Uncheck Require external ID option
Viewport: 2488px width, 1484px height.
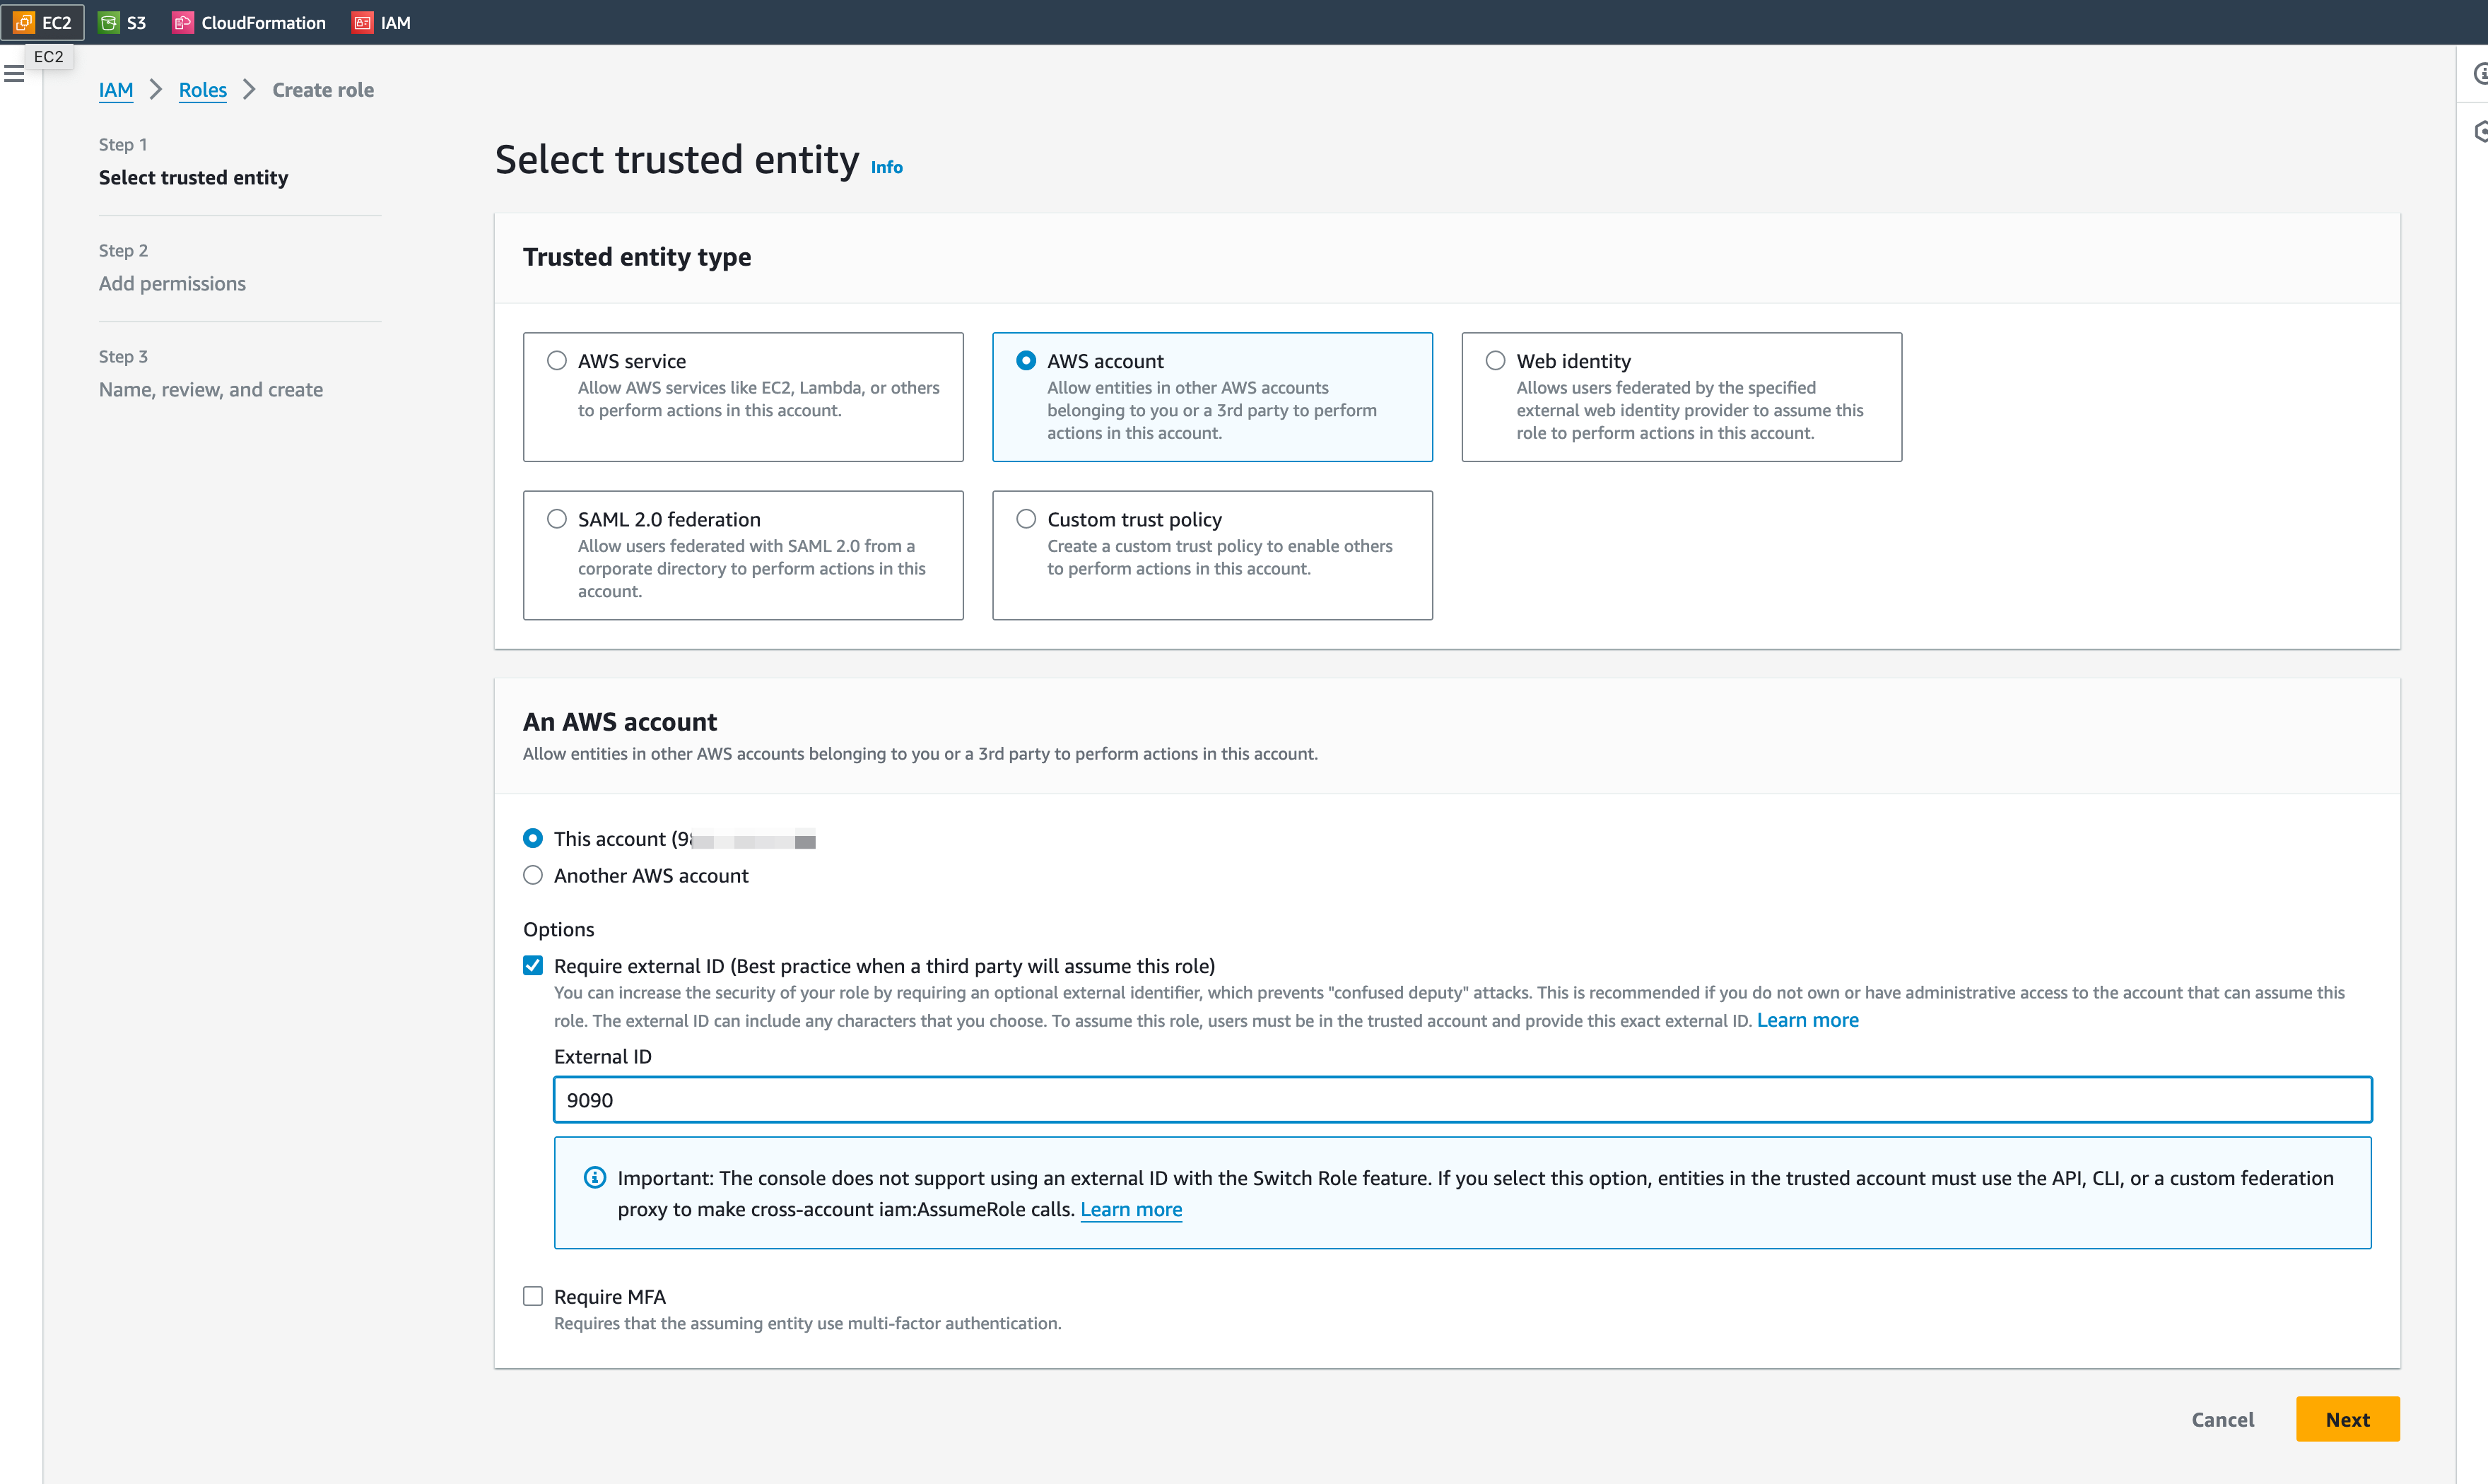pyautogui.click(x=533, y=964)
